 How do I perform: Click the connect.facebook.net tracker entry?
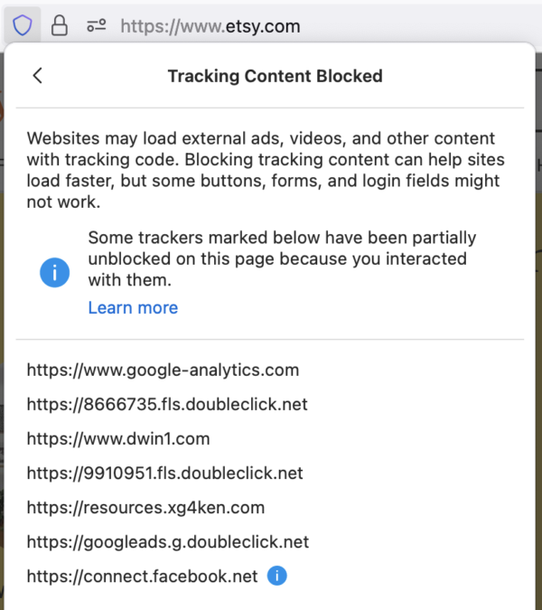click(142, 576)
